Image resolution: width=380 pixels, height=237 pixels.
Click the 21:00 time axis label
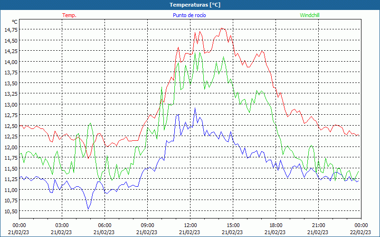[x=318, y=226]
